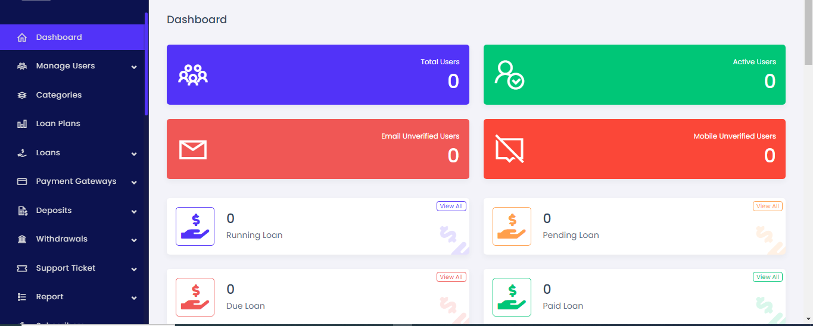813x326 pixels.
Task: Click the Total Users group icon
Action: point(193,75)
